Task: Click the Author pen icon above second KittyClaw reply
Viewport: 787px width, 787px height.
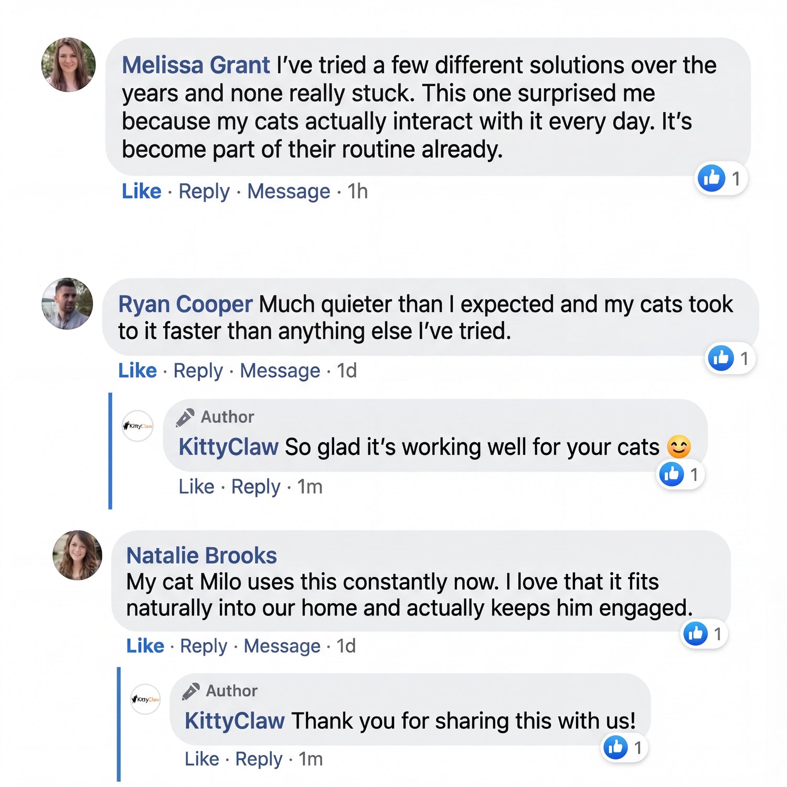Action: coord(190,691)
